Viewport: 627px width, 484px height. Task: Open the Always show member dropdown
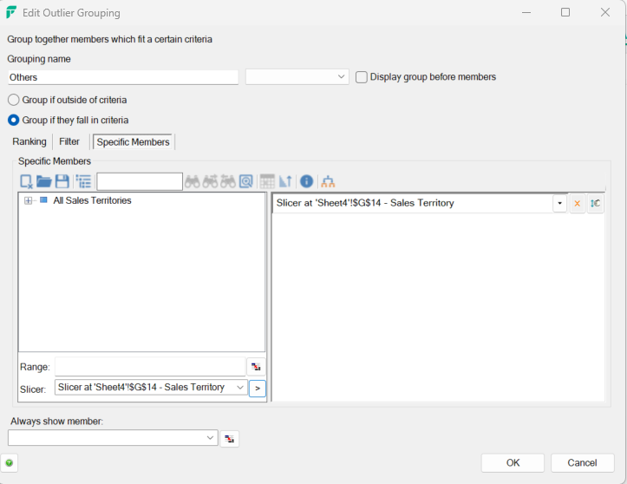pyautogui.click(x=211, y=438)
